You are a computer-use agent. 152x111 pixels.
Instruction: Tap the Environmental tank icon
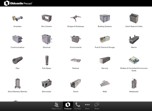76,39
